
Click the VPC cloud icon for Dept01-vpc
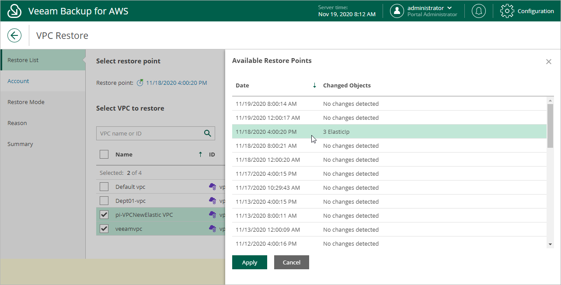point(213,201)
